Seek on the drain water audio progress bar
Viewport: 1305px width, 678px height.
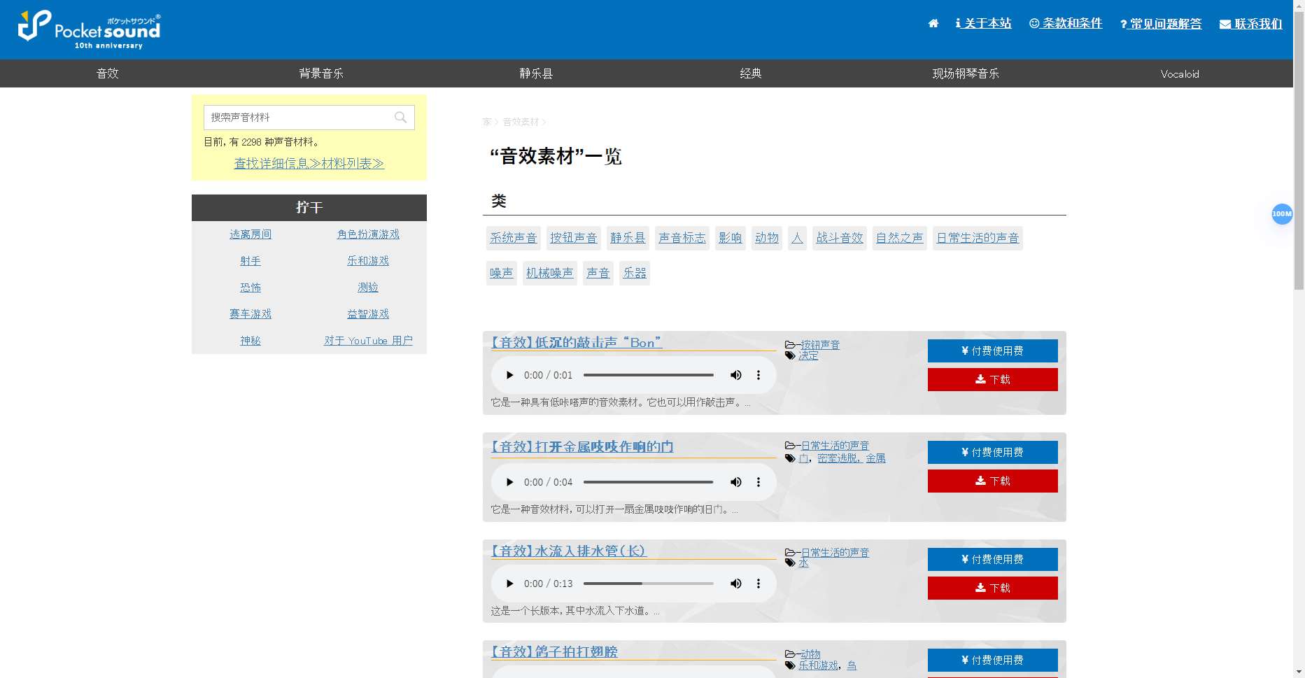pos(649,584)
